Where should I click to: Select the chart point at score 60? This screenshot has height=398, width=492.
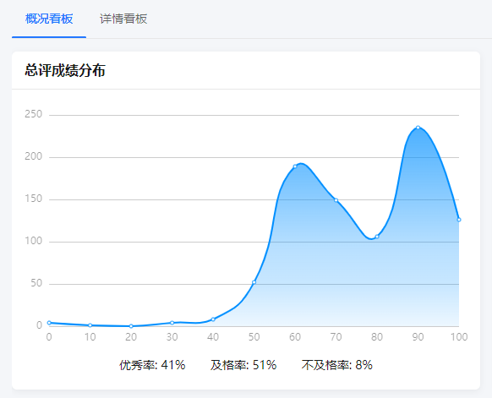[x=295, y=166]
